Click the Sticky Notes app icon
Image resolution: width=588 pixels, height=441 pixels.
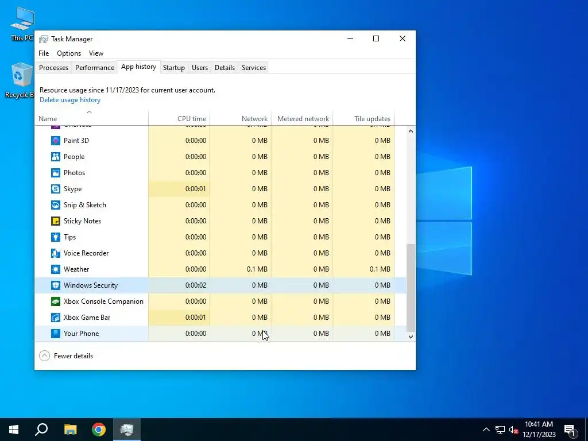(56, 221)
